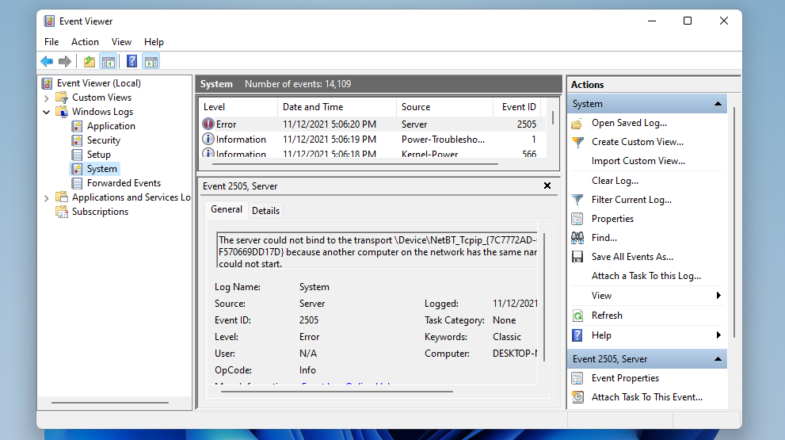Open the View menu in menu bar
The height and width of the screenshot is (440, 785).
click(x=122, y=42)
